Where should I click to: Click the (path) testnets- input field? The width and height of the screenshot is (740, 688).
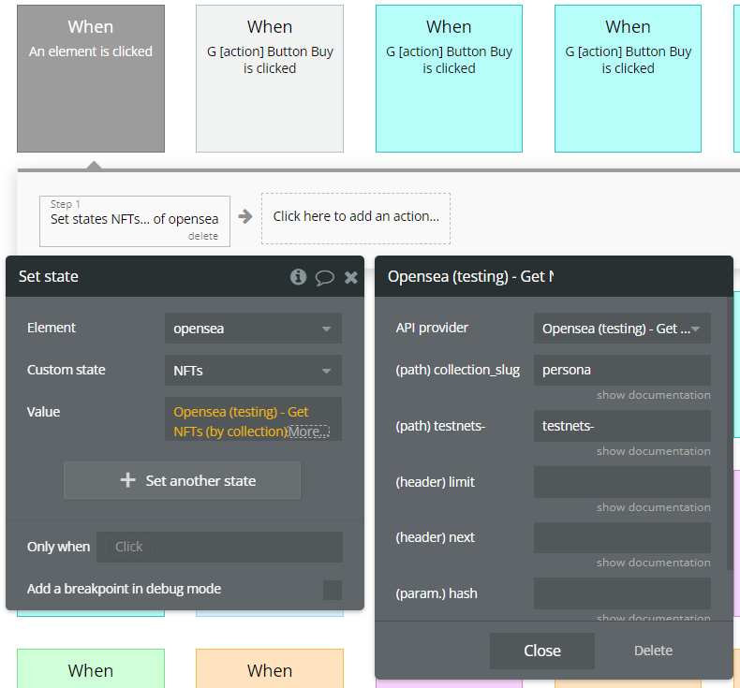click(622, 426)
